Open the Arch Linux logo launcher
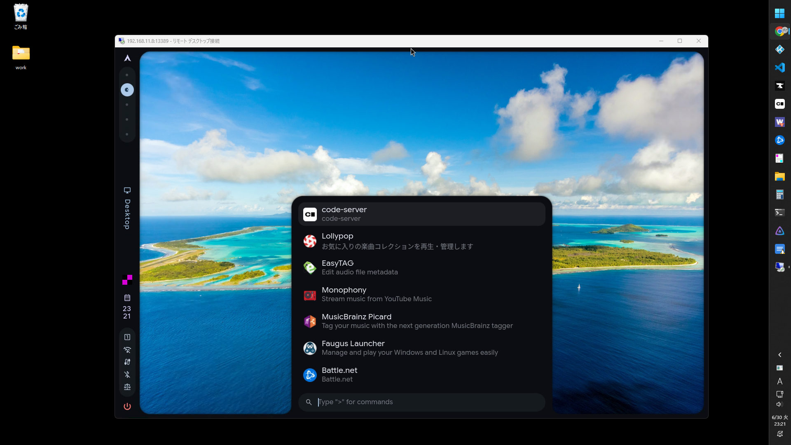This screenshot has height=445, width=791. (x=127, y=58)
